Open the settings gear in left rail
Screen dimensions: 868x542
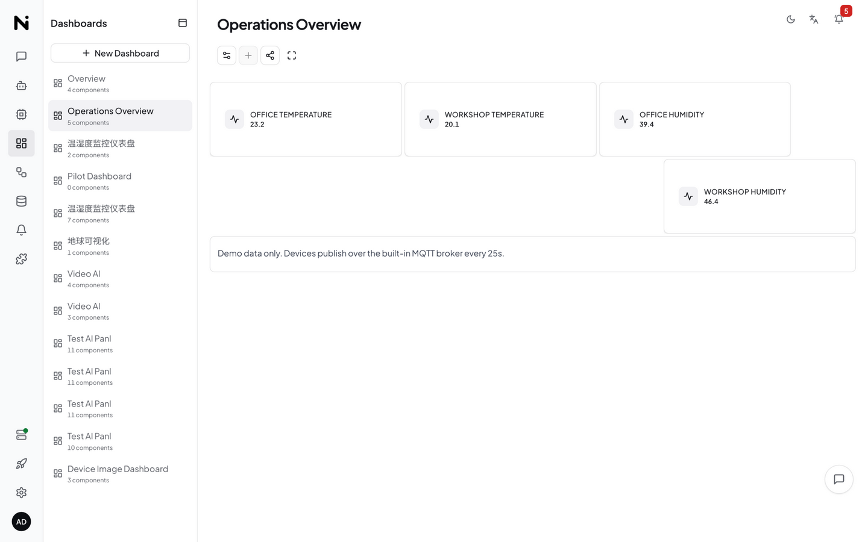pyautogui.click(x=21, y=493)
